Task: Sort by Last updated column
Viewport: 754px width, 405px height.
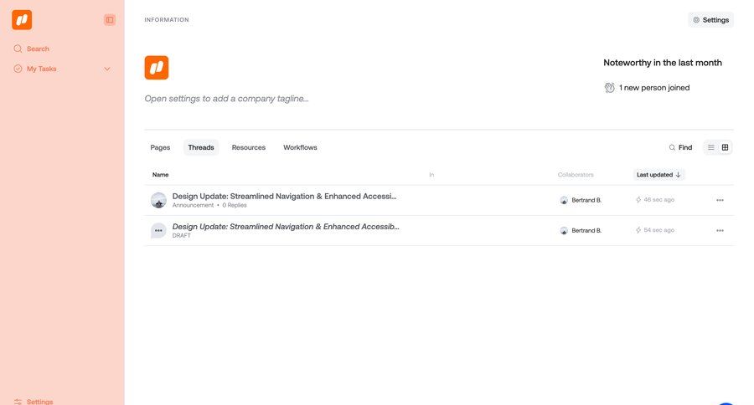Action: pos(659,175)
